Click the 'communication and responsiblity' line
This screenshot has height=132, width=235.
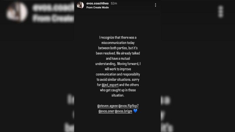118,75
